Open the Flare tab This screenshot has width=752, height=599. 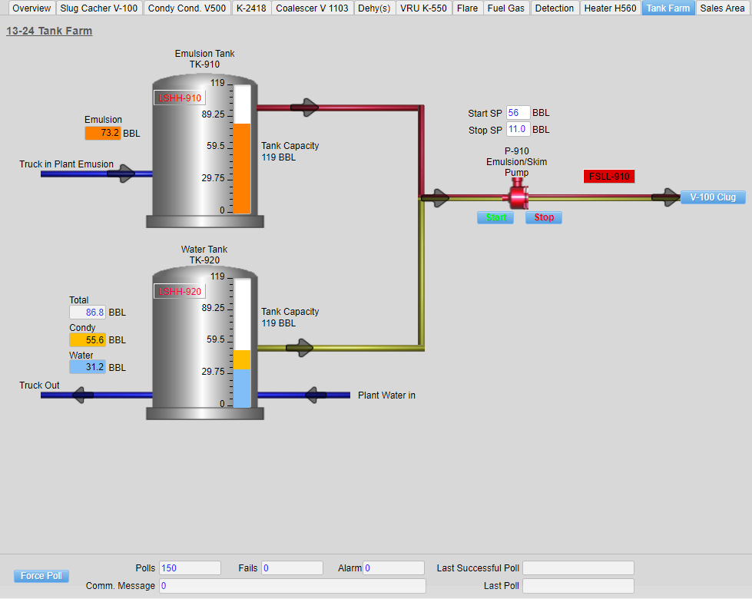pyautogui.click(x=467, y=8)
